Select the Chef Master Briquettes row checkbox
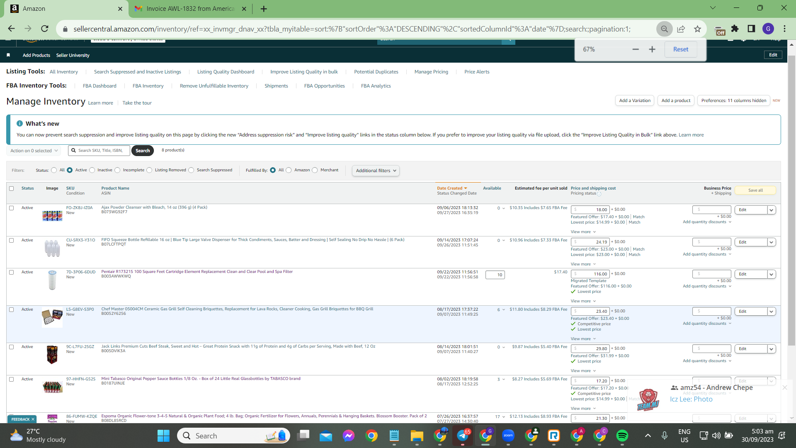Image resolution: width=796 pixels, height=448 pixels. [12, 310]
